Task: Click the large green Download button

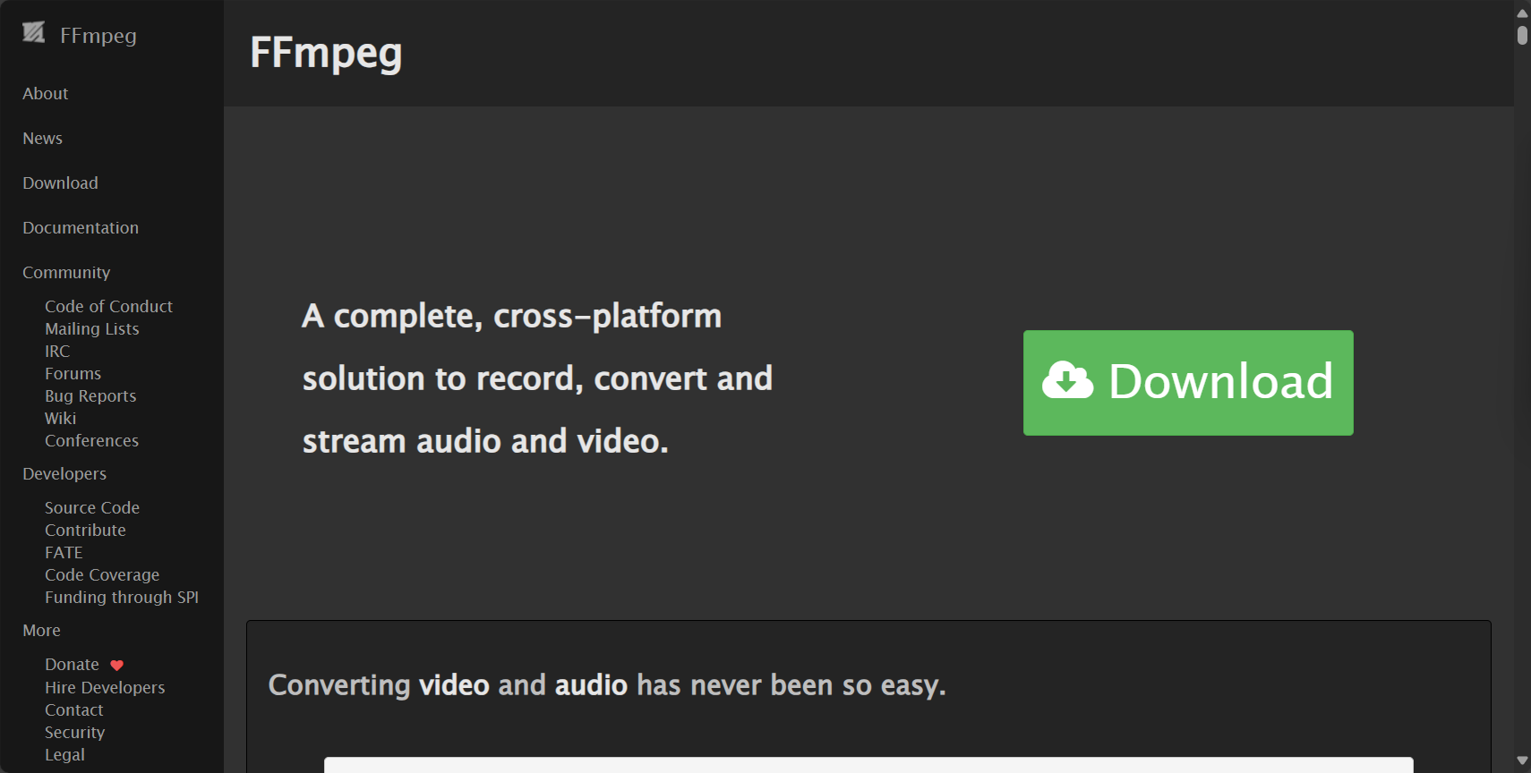Action: 1188,383
